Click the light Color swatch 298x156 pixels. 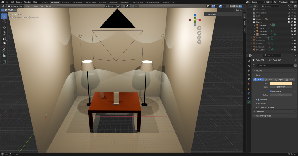[x=281, y=84]
